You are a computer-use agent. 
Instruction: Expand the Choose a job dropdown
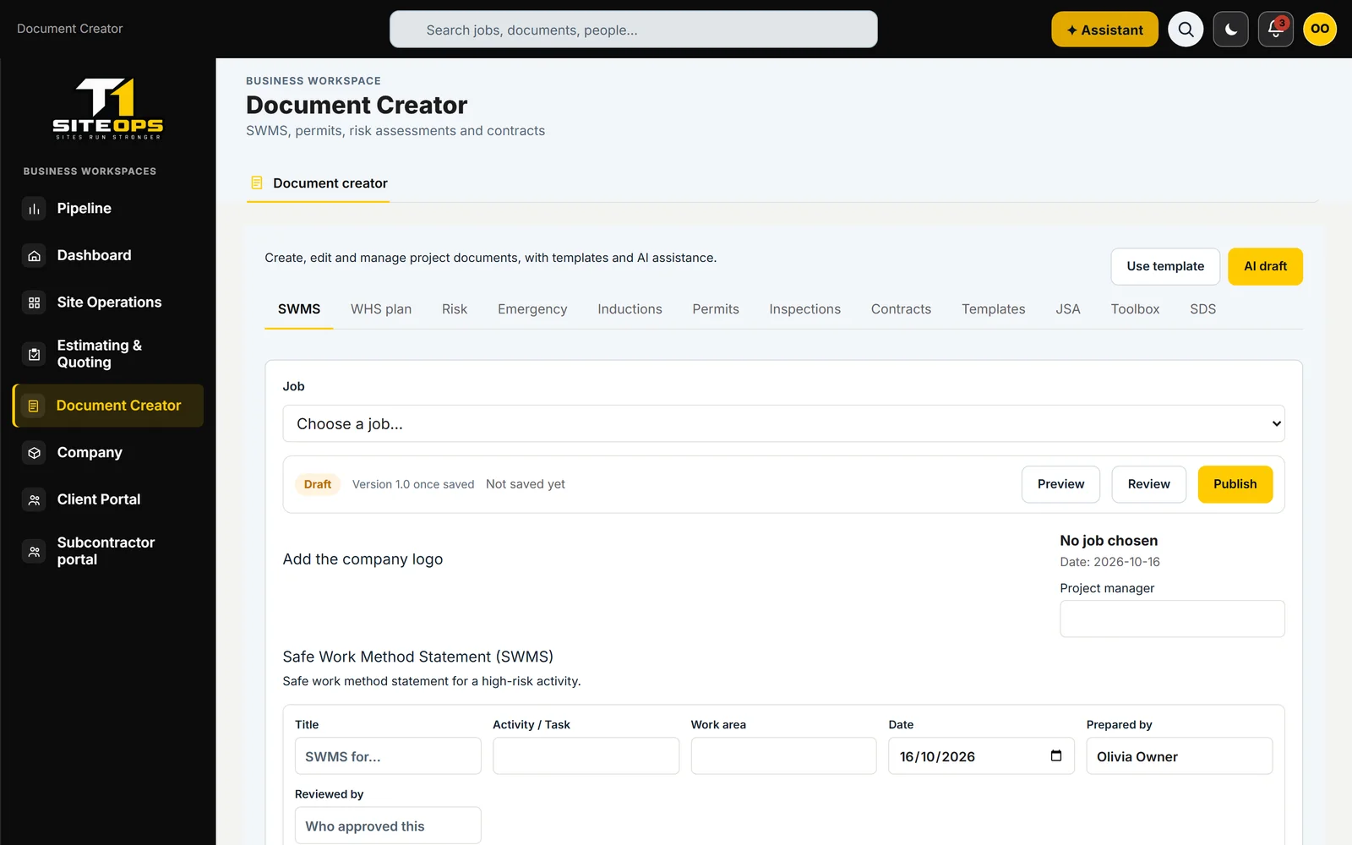pyautogui.click(x=783, y=423)
